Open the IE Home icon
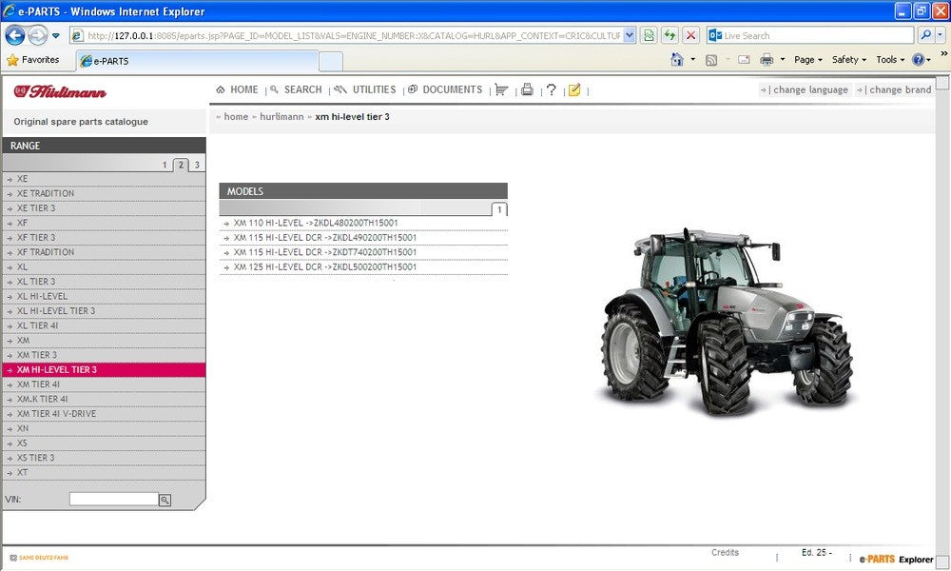Screen dimensions: 951x571 point(677,59)
